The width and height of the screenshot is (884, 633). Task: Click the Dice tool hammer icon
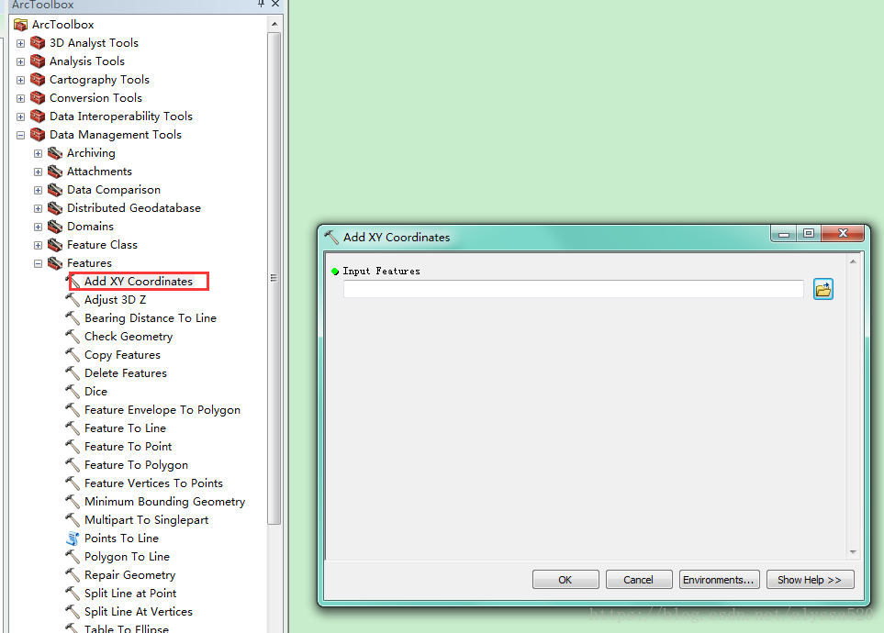73,392
